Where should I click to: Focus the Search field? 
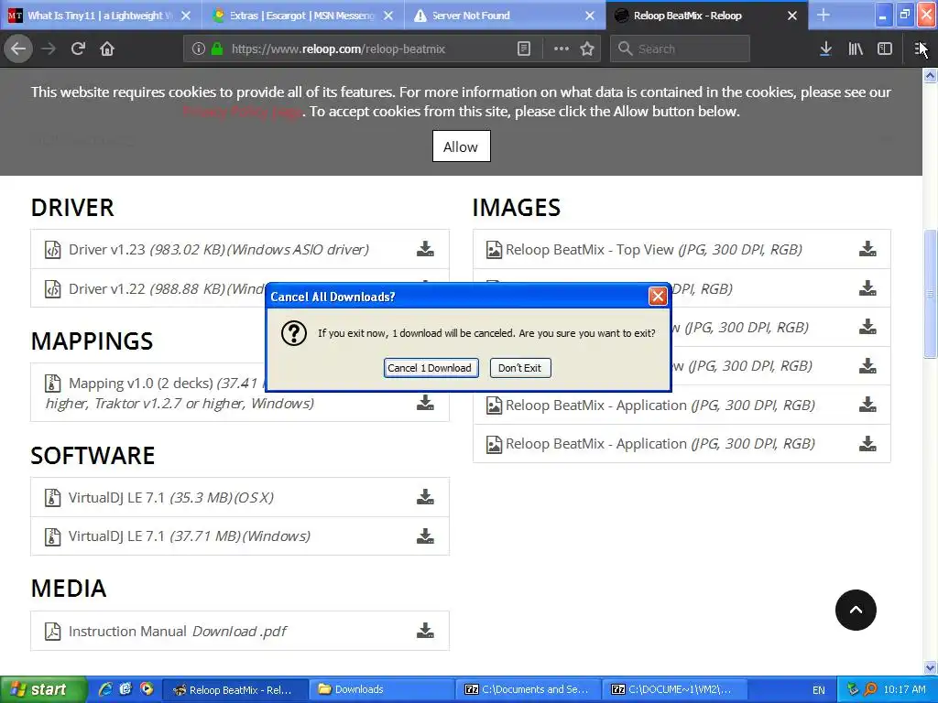[x=681, y=49]
